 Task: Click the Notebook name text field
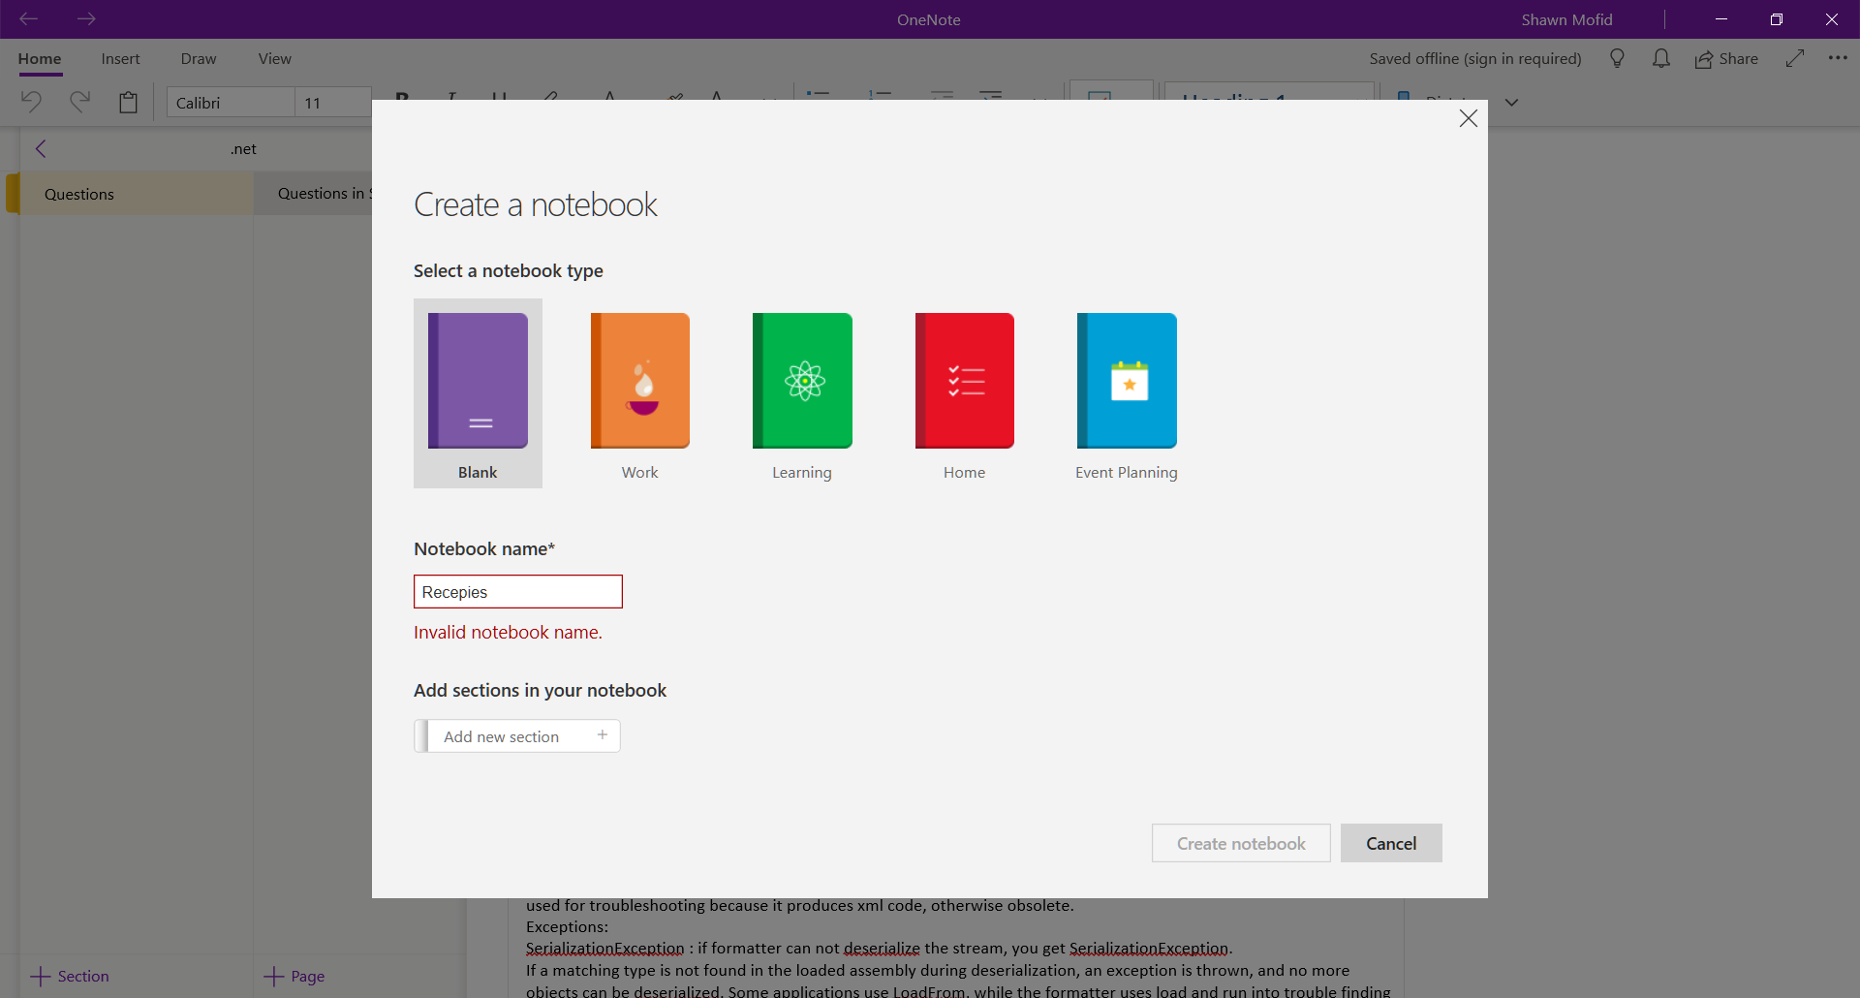[x=518, y=592]
